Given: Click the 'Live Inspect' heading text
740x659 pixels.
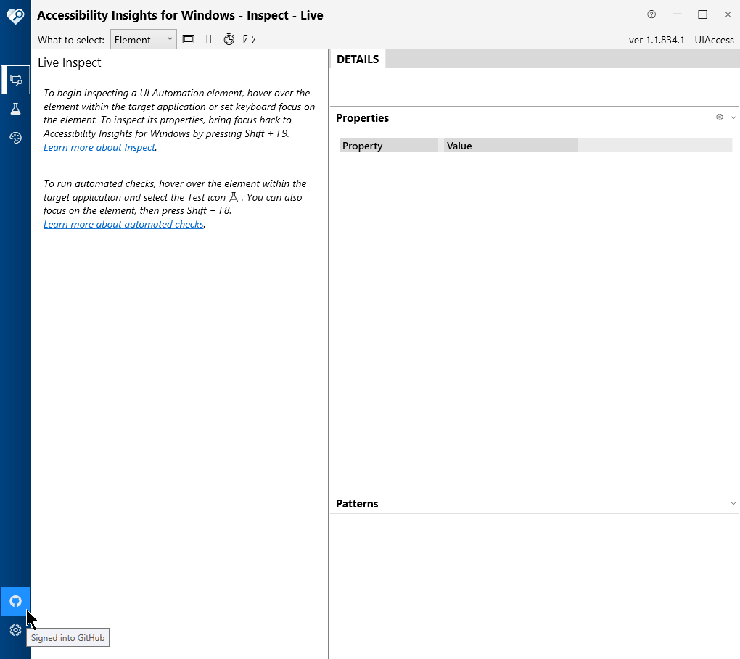Looking at the screenshot, I should 70,63.
